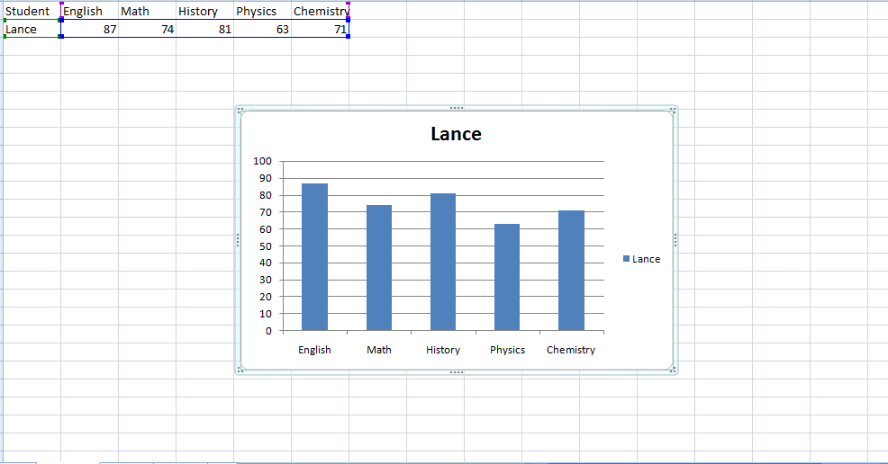Click the History category axis label
The image size is (888, 464).
coord(443,350)
